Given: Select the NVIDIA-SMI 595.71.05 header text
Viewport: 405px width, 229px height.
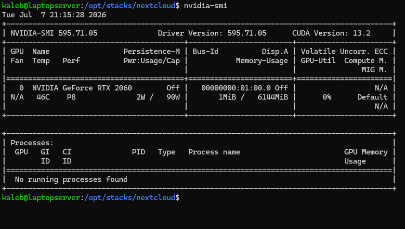Looking at the screenshot, I should coord(54,33).
